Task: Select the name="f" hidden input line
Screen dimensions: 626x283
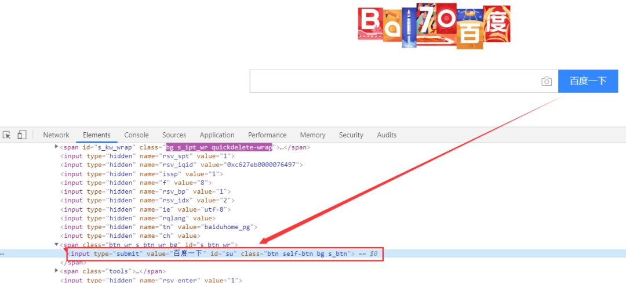Action: point(136,183)
